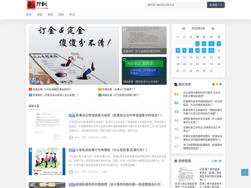Open 民事二审开庭庭审多久 item in 随便看看
The width and height of the screenshot is (251, 188).
coord(211,178)
